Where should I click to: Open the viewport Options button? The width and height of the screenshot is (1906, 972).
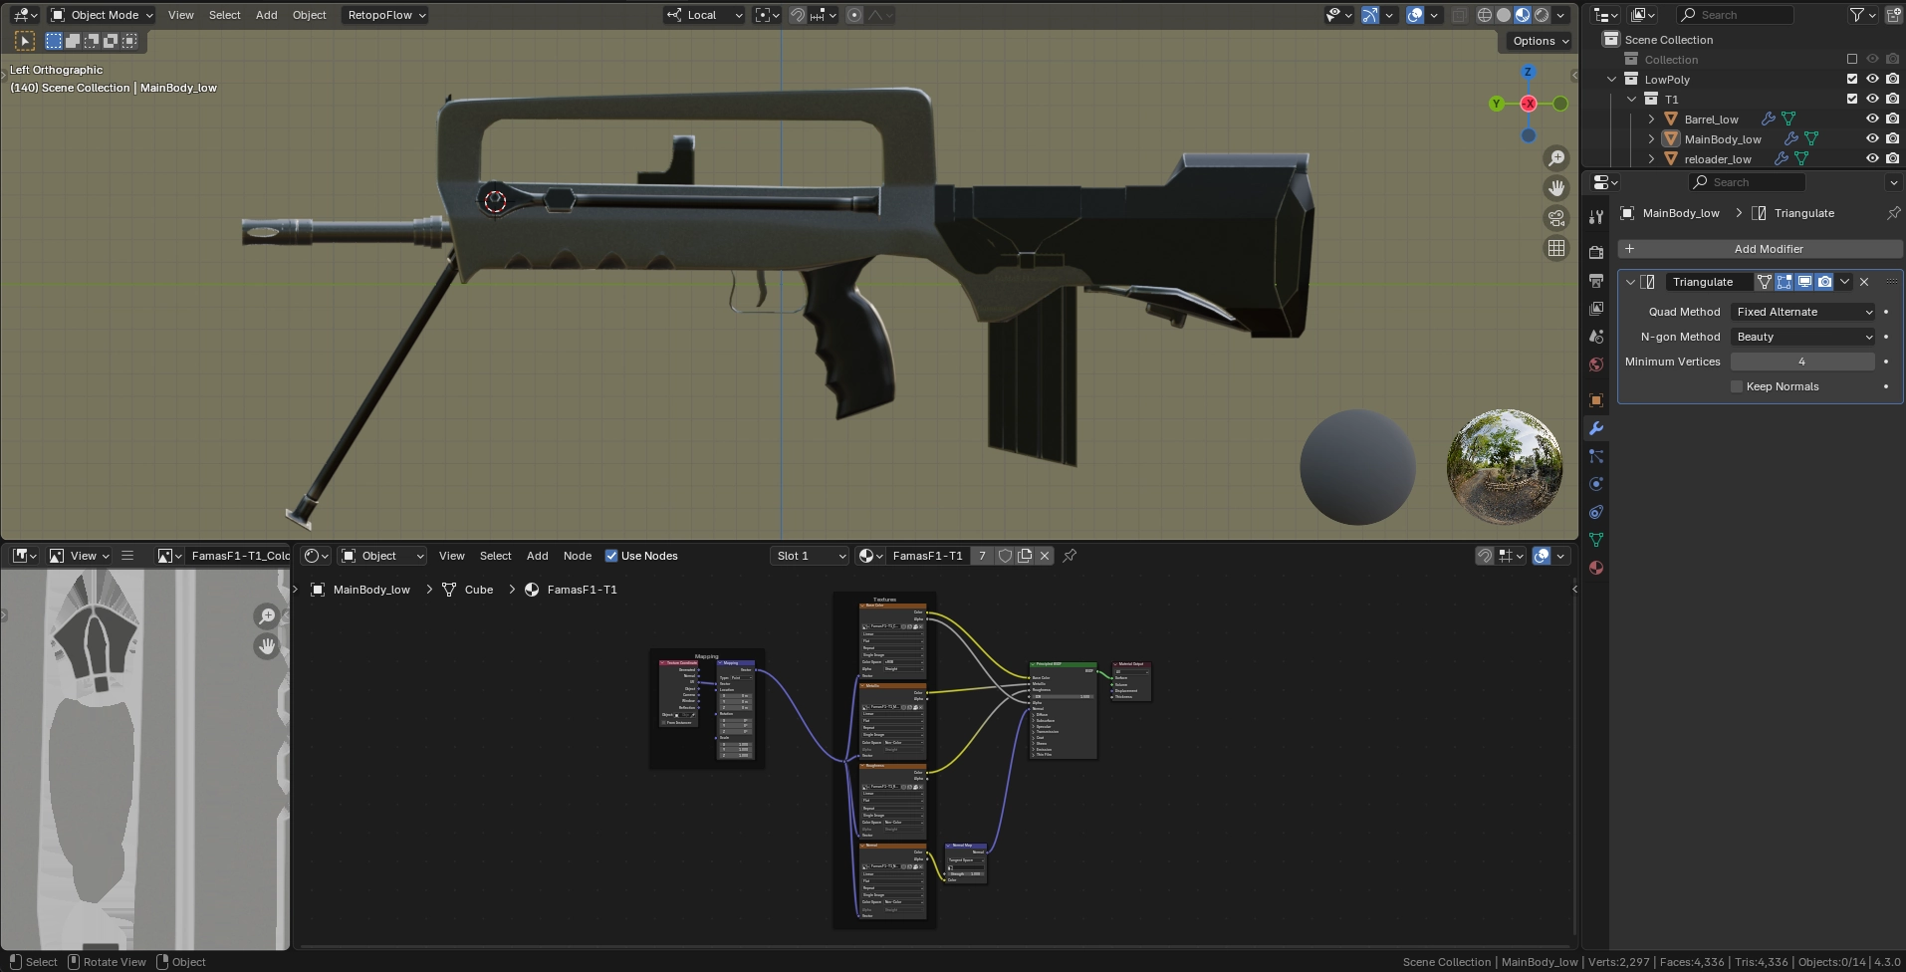(1539, 41)
